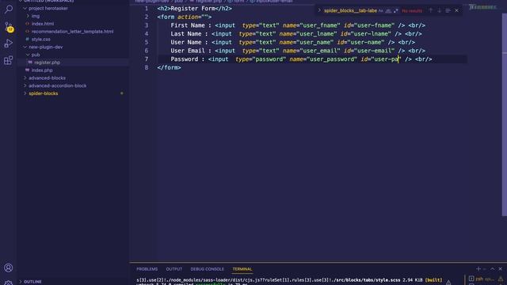Open recommendation_letter_template.html file
This screenshot has width=507, height=285.
tap(72, 32)
